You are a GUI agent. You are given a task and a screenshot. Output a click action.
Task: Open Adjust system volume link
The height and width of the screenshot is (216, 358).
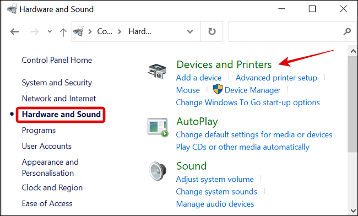point(215,179)
